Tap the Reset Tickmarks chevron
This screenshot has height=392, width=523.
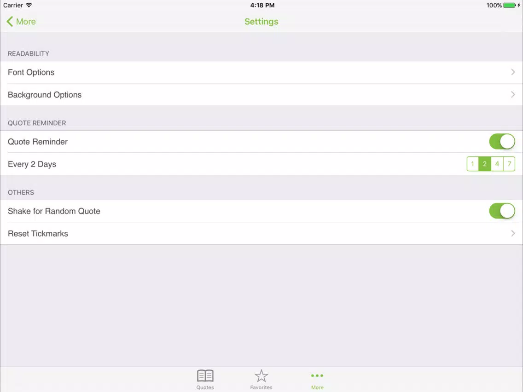[513, 233]
